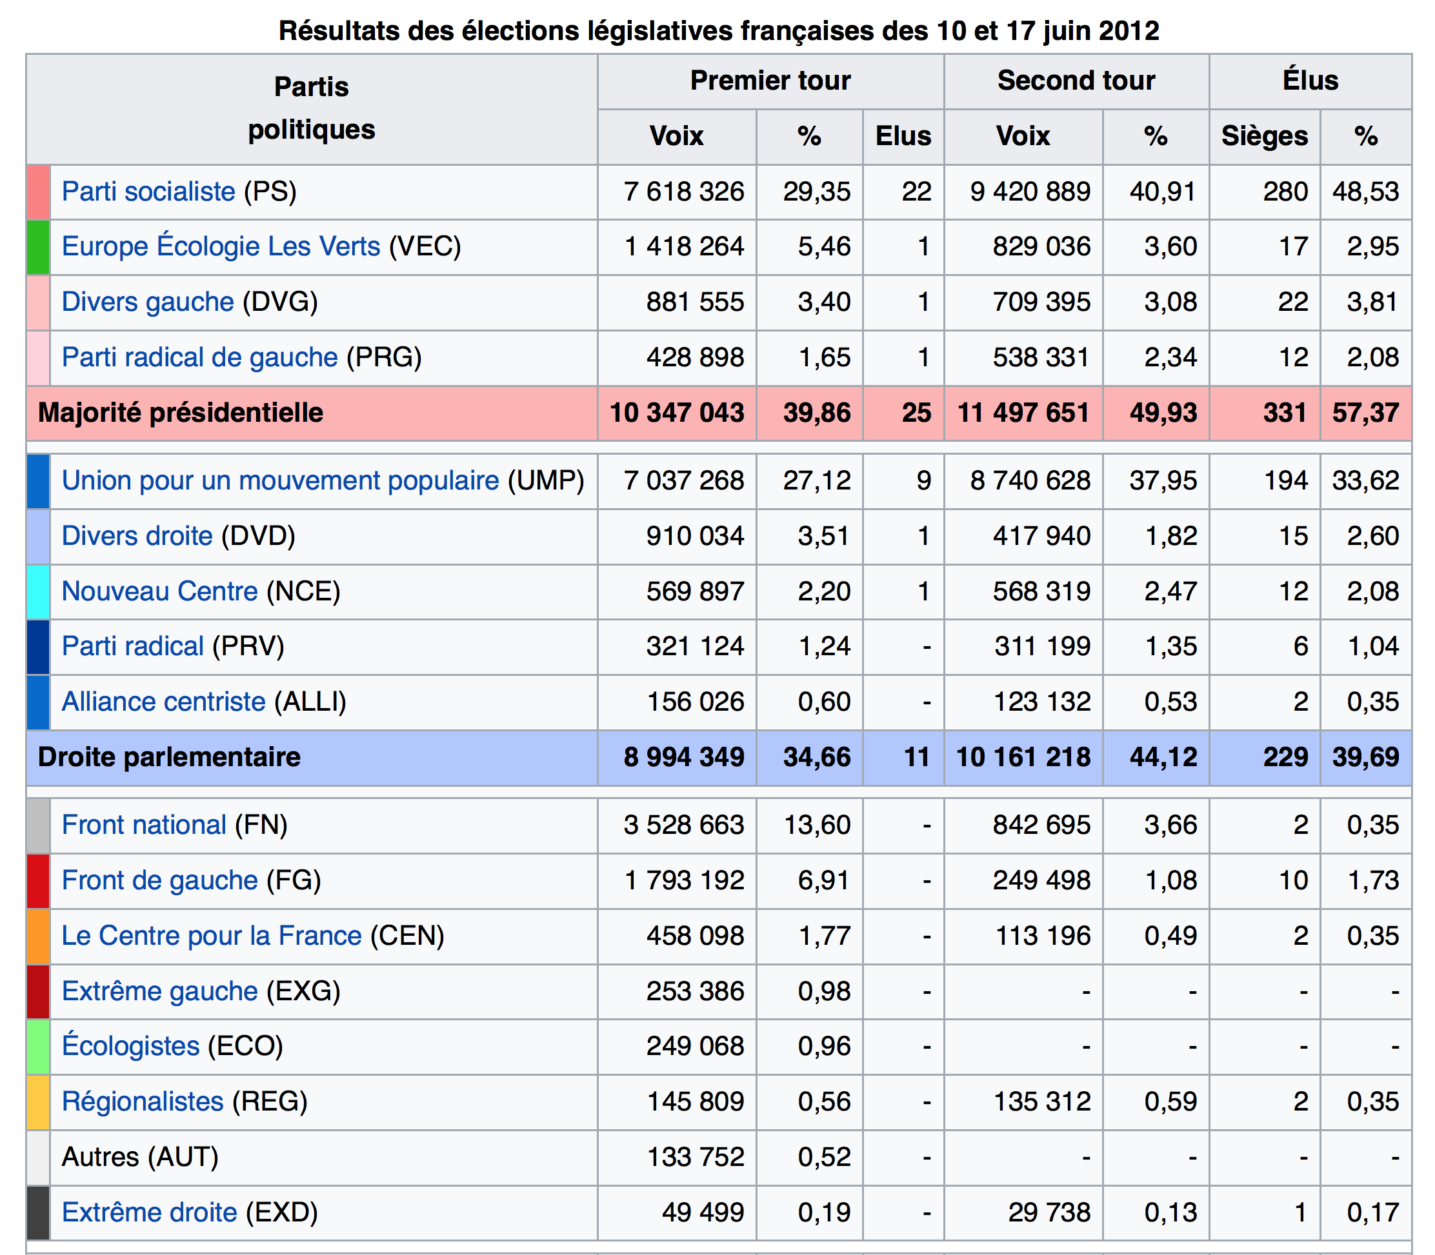Follow the Divers gauche link
Image resolution: width=1435 pixels, height=1255 pixels.
[147, 302]
